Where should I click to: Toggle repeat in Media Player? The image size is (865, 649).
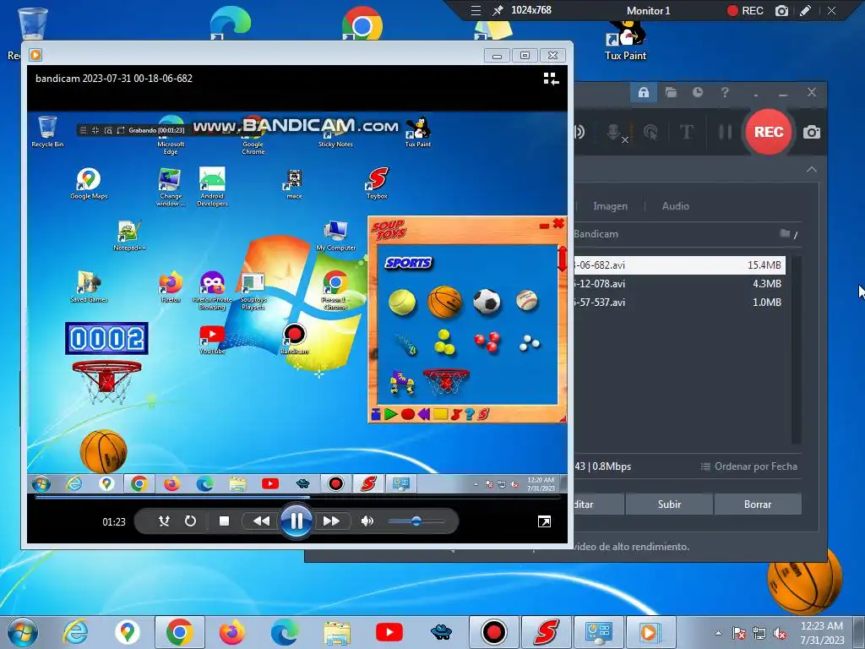pyautogui.click(x=190, y=521)
